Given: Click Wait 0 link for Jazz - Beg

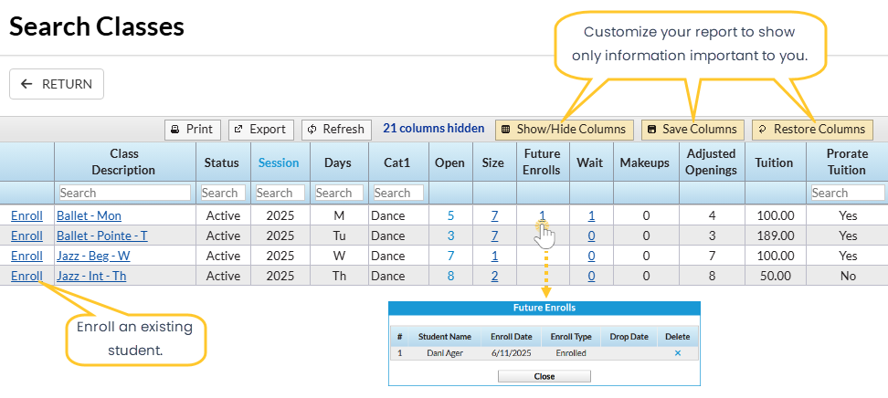Looking at the screenshot, I should (591, 256).
